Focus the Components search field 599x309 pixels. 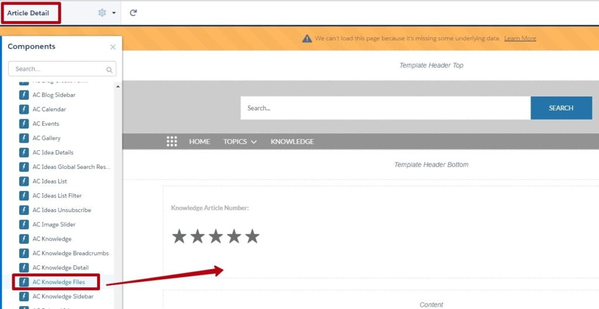62,69
